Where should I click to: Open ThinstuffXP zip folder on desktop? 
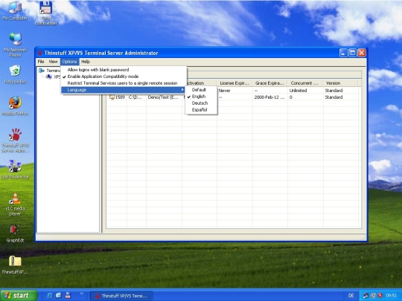pyautogui.click(x=15, y=265)
